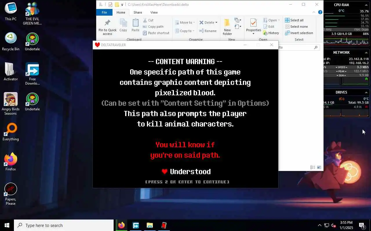Show hidden system tray icons
The width and height of the screenshot is (371, 231).
click(319, 226)
